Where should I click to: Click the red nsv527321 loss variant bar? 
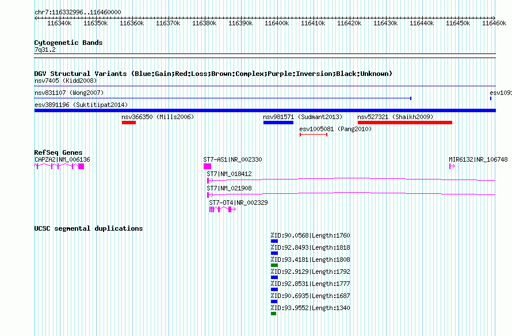click(x=405, y=123)
